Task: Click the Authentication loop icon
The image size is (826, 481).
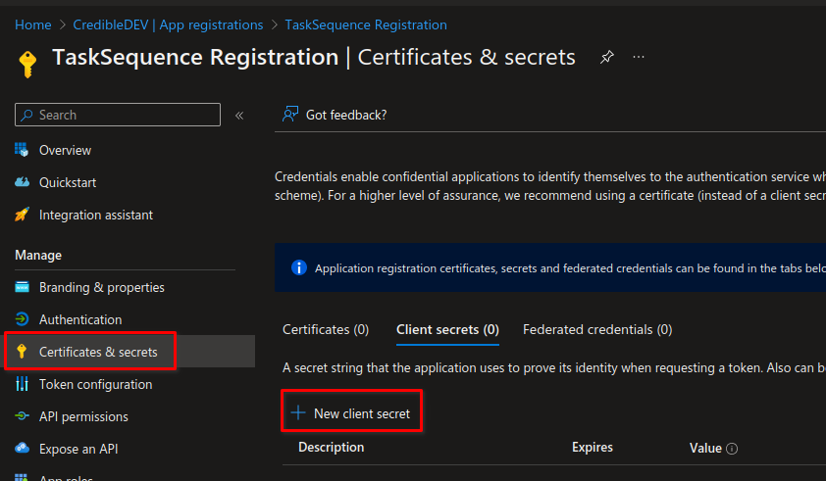Action: pyautogui.click(x=22, y=319)
